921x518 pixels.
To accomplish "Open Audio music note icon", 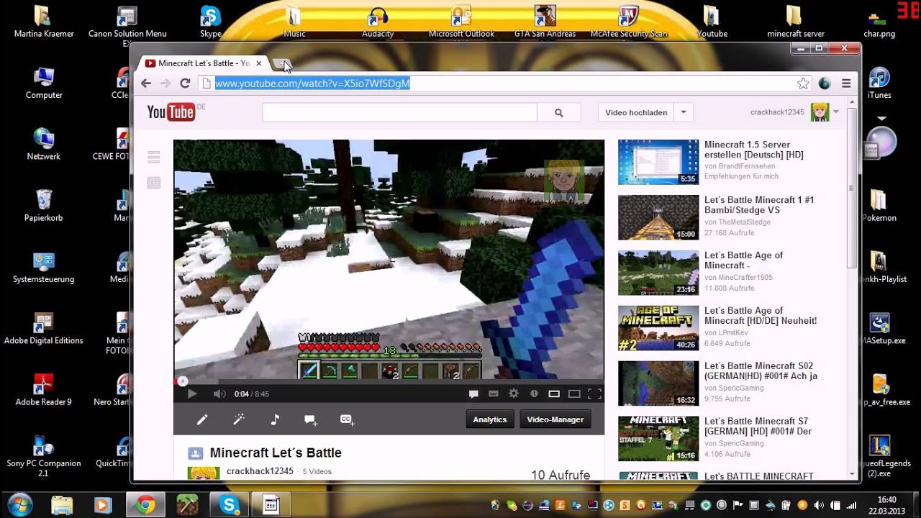I will tap(275, 419).
